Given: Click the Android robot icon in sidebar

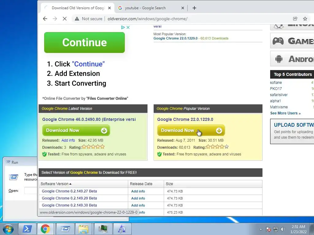Looking at the screenshot, I should pyautogui.click(x=279, y=59).
